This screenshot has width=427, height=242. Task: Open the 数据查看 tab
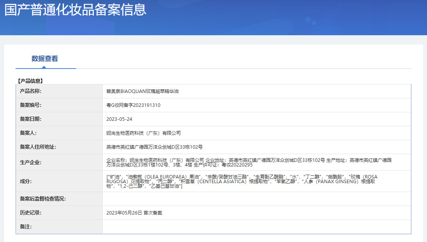coord(45,58)
